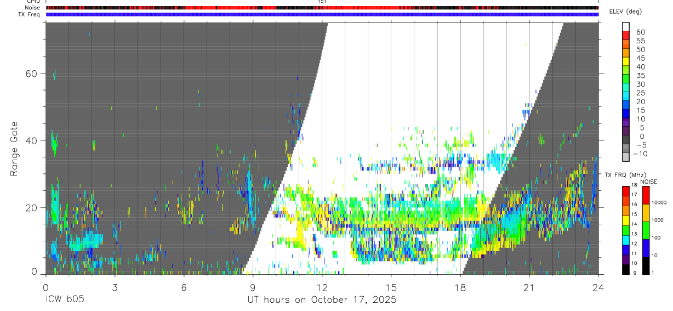Click the "55" label on ELEV colorbar
Screen dimensions: 673x311
point(641,41)
